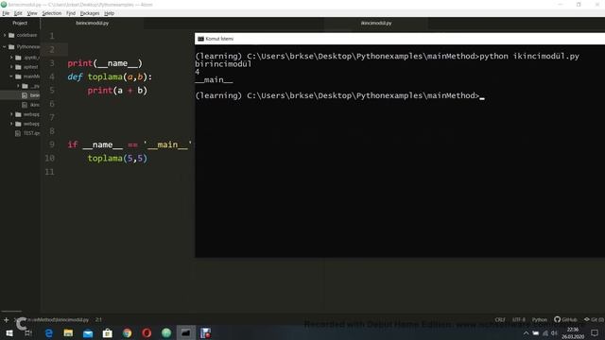605x340 pixels.
Task: Select the mainMethod folder icon
Action: 18,76
